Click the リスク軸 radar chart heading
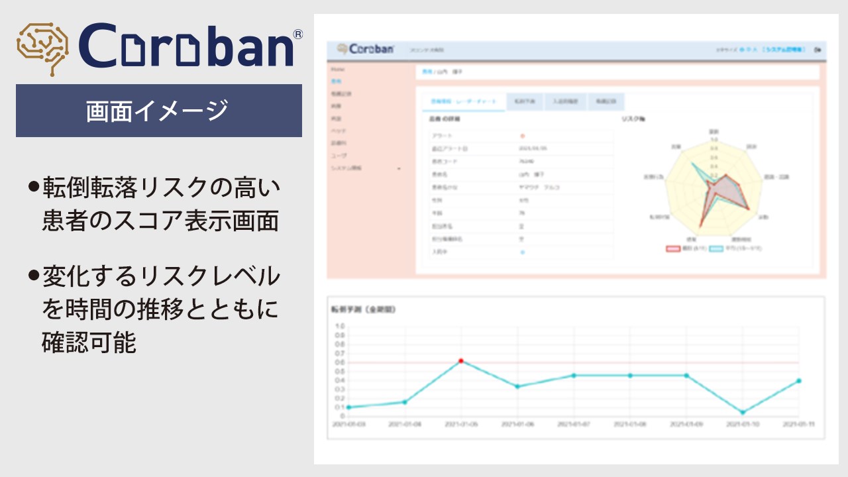The width and height of the screenshot is (848, 477). pos(633,119)
